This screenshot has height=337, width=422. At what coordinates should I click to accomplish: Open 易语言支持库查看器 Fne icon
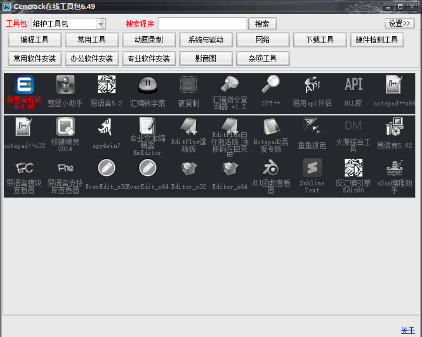coord(65,168)
